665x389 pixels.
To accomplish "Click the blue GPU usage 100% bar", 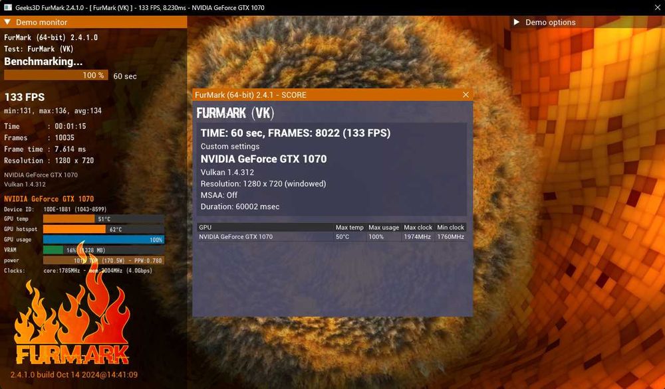I will pos(104,240).
